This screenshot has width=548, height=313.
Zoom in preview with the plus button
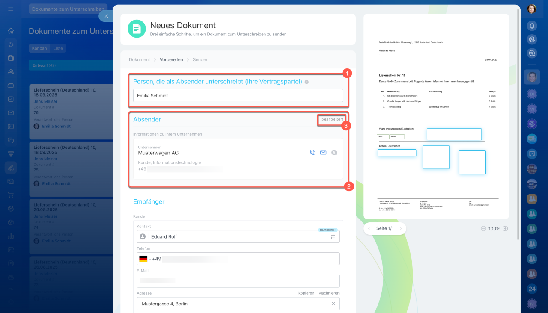505,229
